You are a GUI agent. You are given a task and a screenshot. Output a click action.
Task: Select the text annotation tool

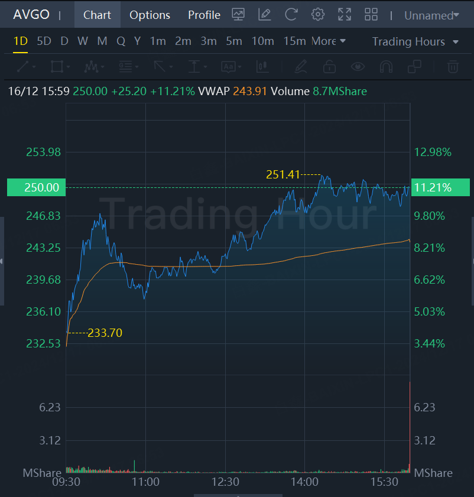(228, 67)
